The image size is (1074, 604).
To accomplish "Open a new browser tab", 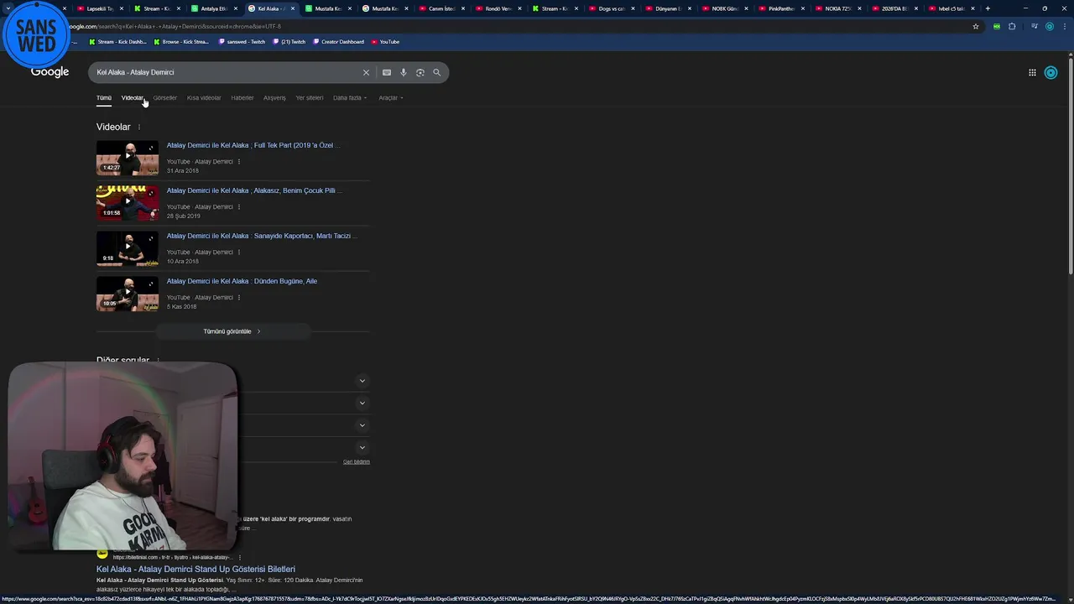I will [988, 8].
